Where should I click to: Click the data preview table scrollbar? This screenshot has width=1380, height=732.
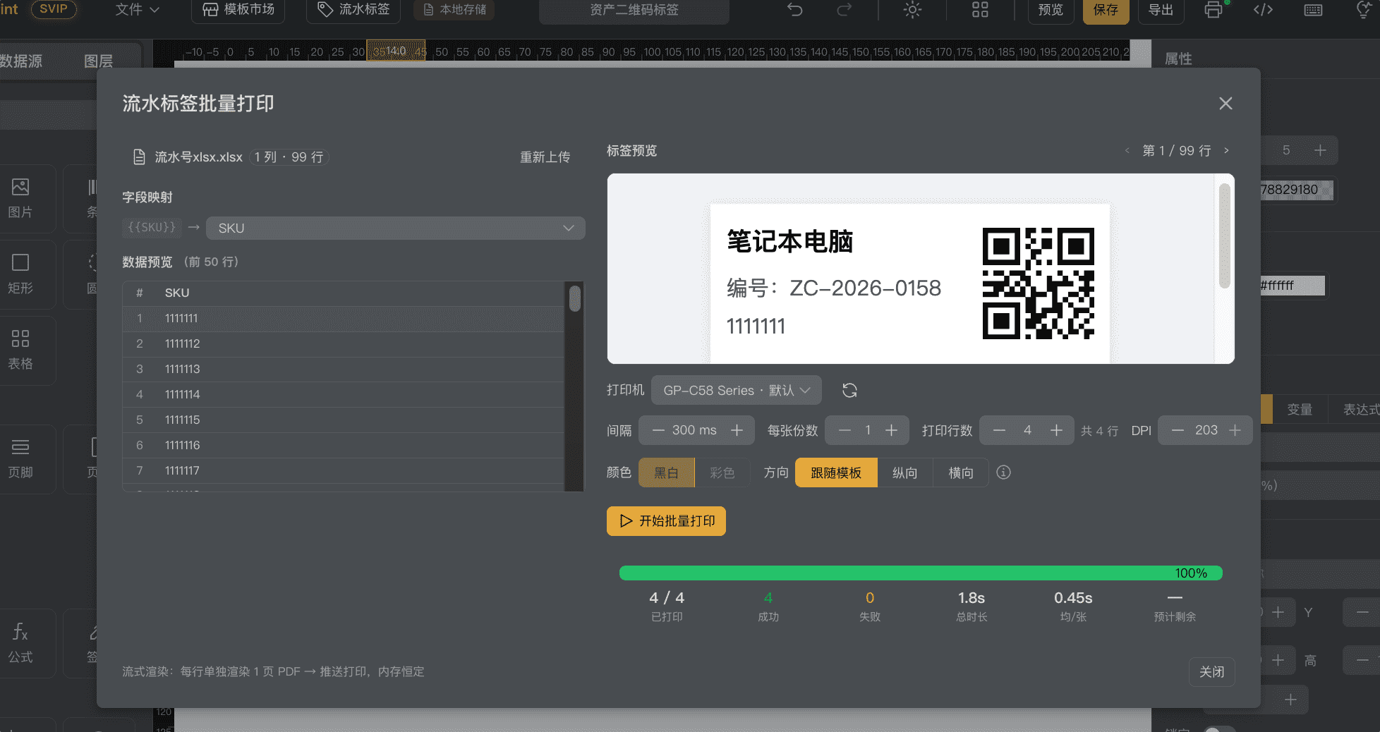[575, 298]
